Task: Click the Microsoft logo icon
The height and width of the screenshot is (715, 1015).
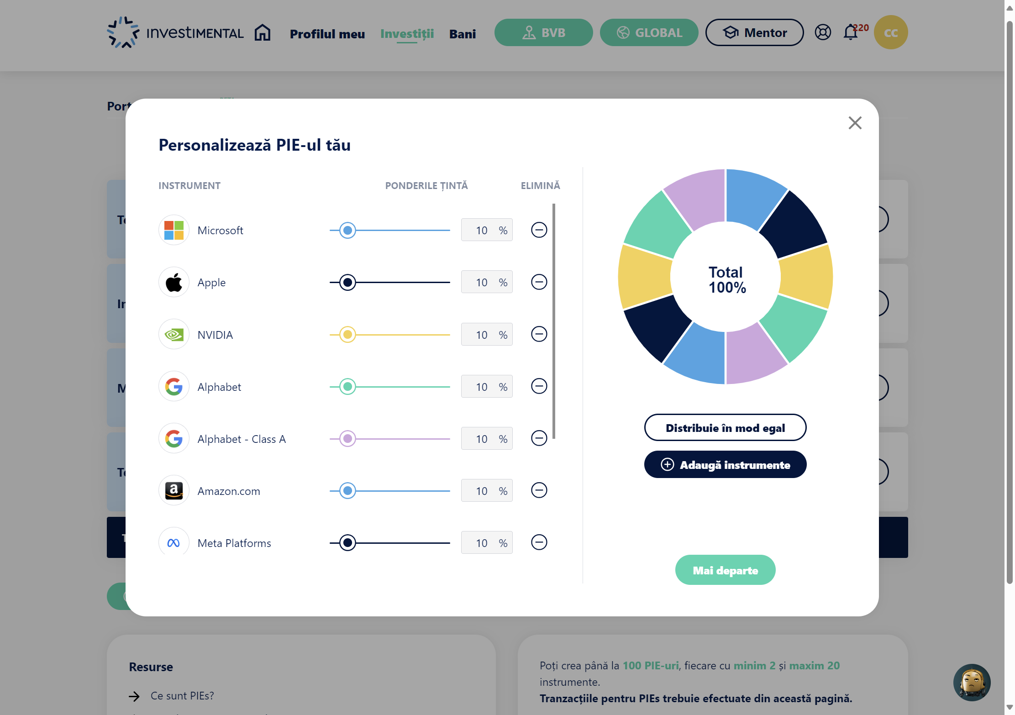Action: (x=174, y=230)
